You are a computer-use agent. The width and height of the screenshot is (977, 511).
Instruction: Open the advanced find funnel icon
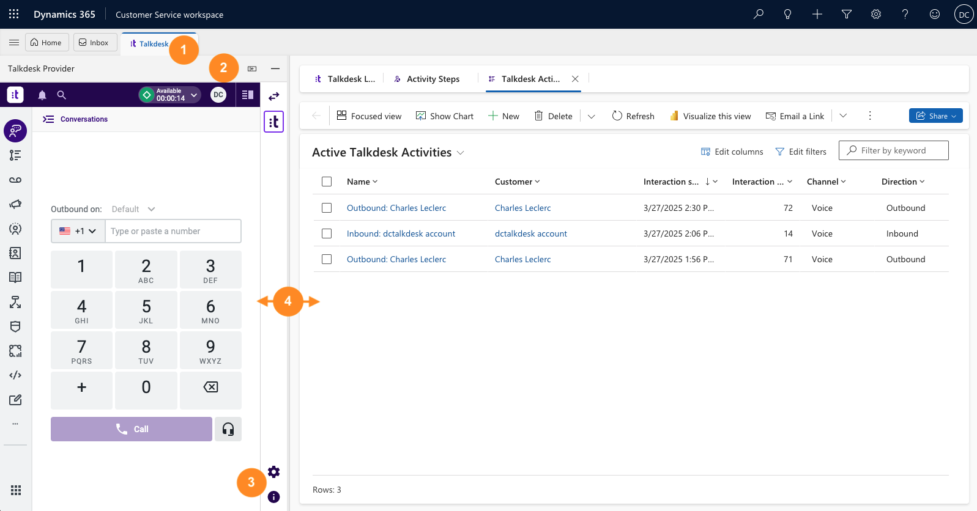click(847, 14)
